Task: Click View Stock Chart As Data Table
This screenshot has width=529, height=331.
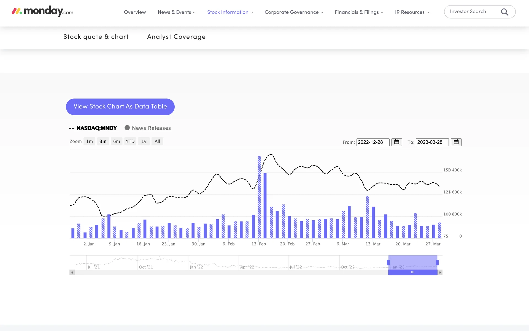Action: tap(120, 107)
